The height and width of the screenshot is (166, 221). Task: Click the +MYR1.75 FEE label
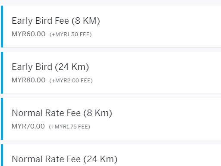69,127
